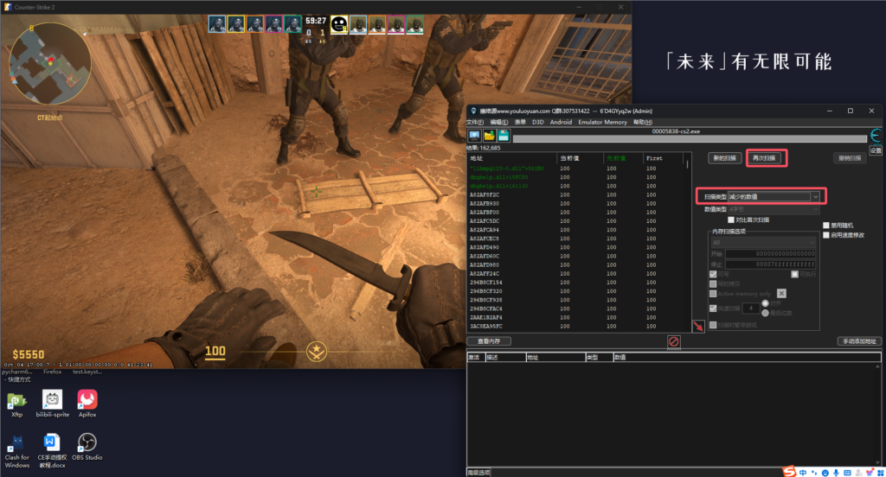
Task: Click the emoji smiley icon in IME bar
Action: tap(825, 473)
